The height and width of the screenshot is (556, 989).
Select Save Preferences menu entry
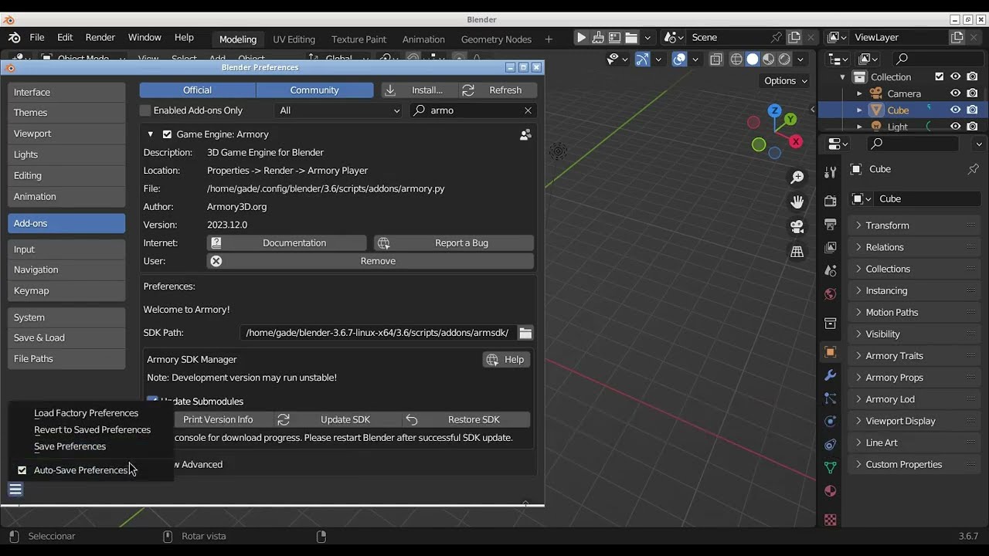coord(70,446)
